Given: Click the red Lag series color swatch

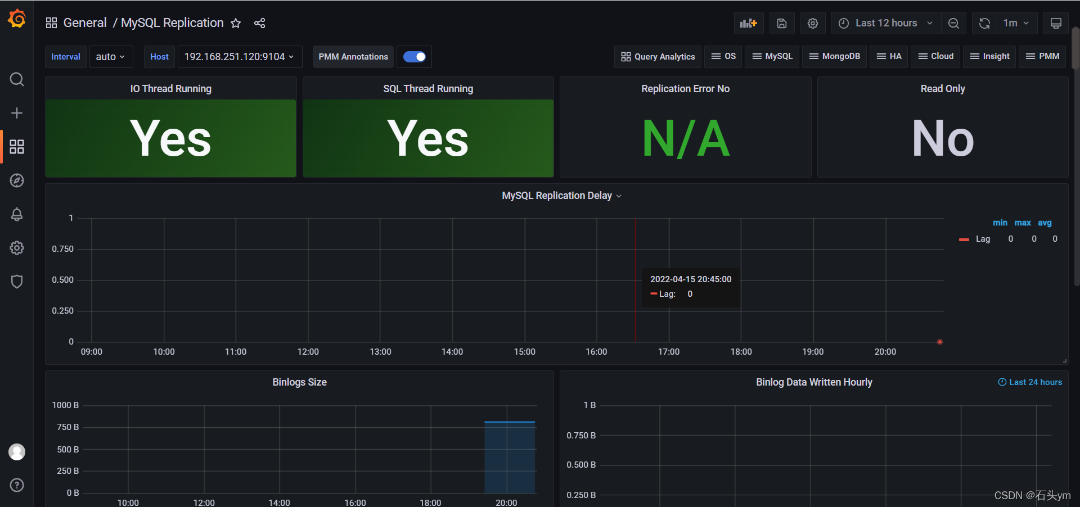Looking at the screenshot, I should 964,239.
